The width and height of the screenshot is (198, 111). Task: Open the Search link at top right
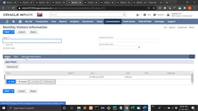(x=172, y=27)
